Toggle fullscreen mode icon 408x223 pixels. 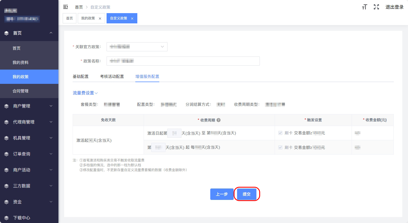[x=376, y=7]
